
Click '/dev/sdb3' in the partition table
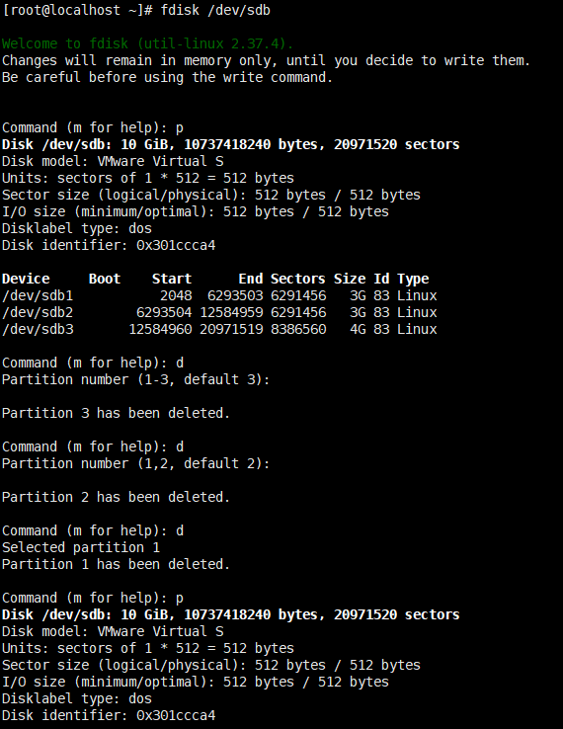coord(38,329)
